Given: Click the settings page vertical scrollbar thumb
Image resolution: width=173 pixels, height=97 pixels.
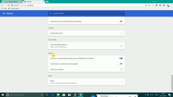Looking at the screenshot, I should click(172, 82).
